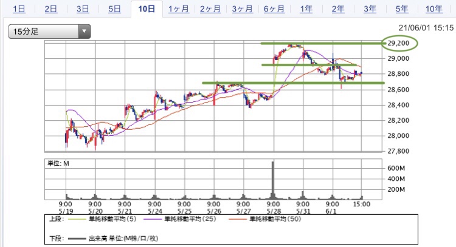Click the 5/21 date axis label
This screenshot has width=456, height=247.
pos(125,211)
